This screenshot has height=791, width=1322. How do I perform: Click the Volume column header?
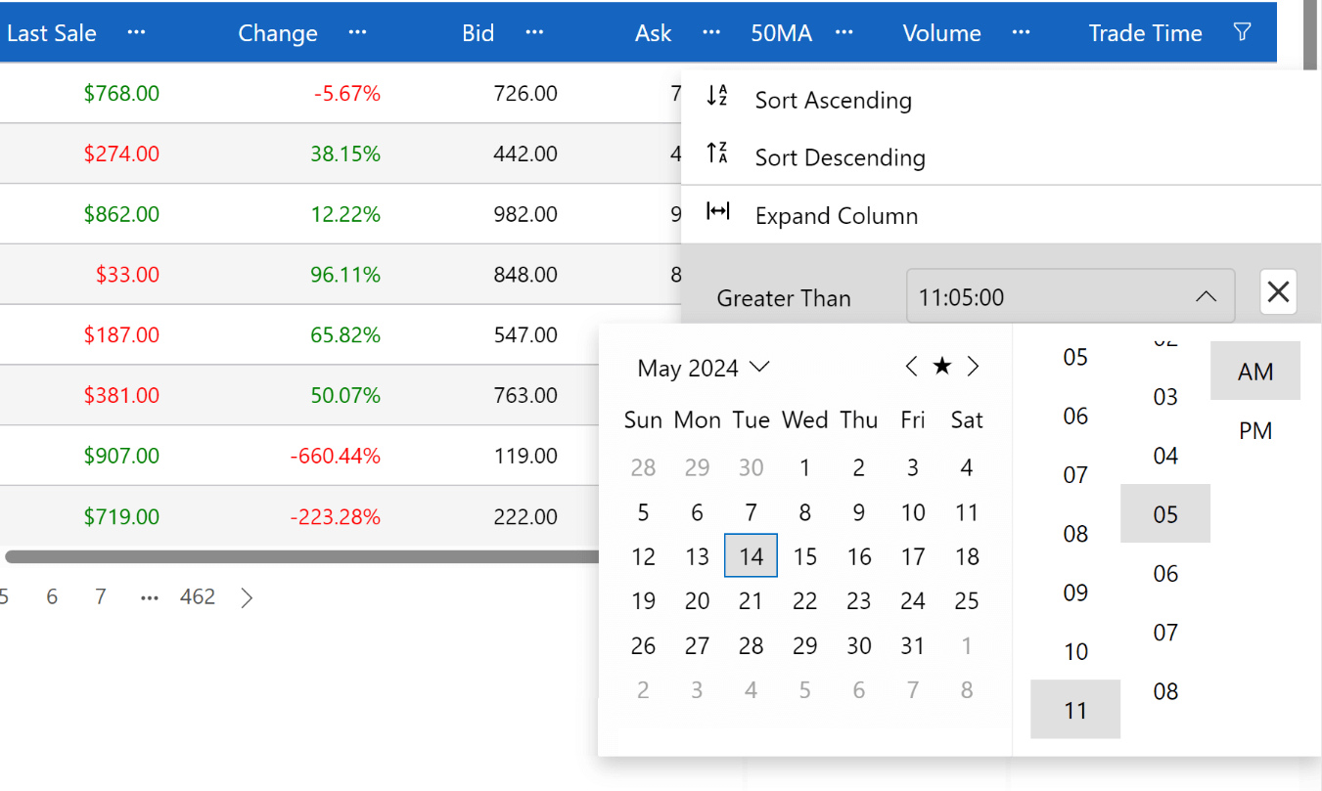point(941,32)
